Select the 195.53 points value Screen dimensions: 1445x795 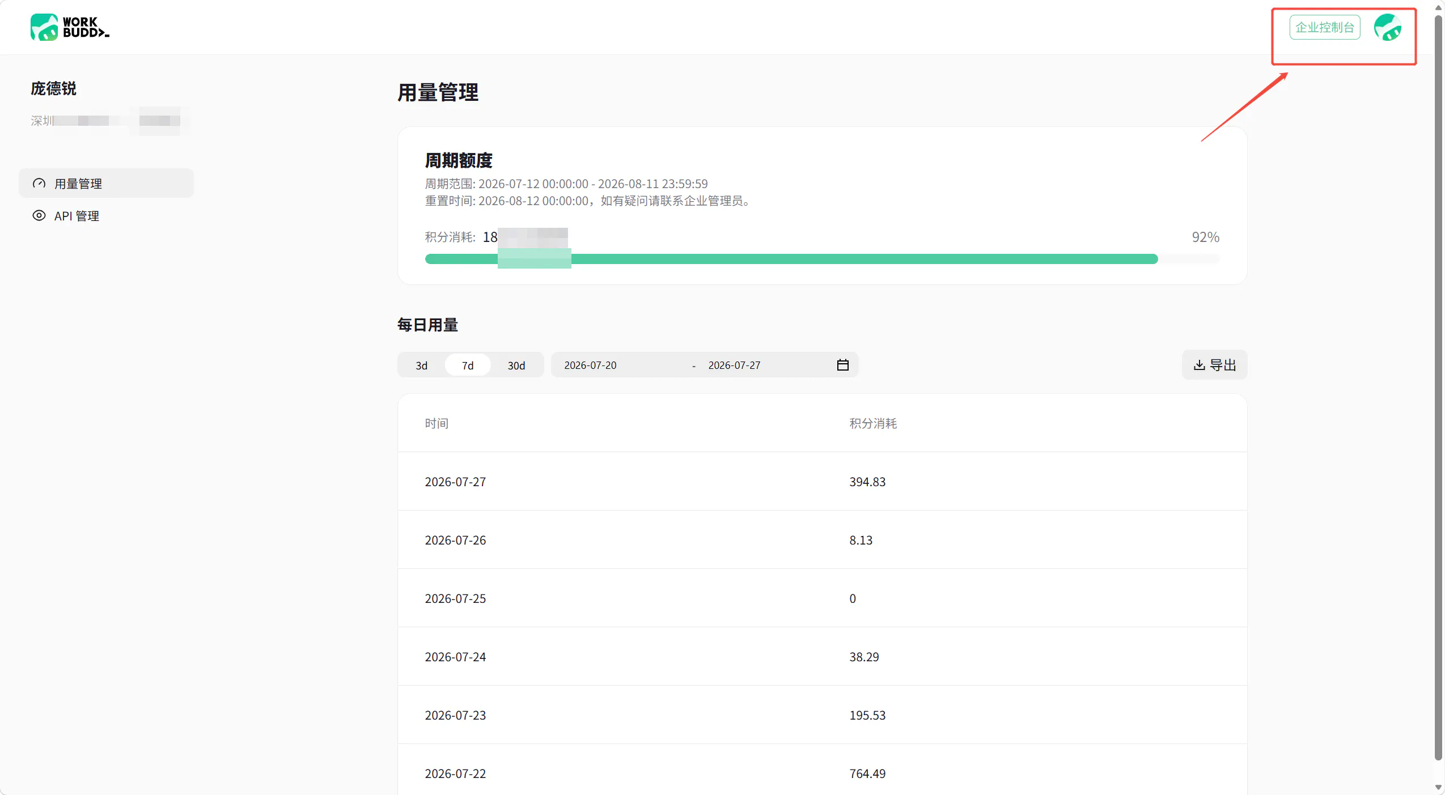[x=867, y=715]
